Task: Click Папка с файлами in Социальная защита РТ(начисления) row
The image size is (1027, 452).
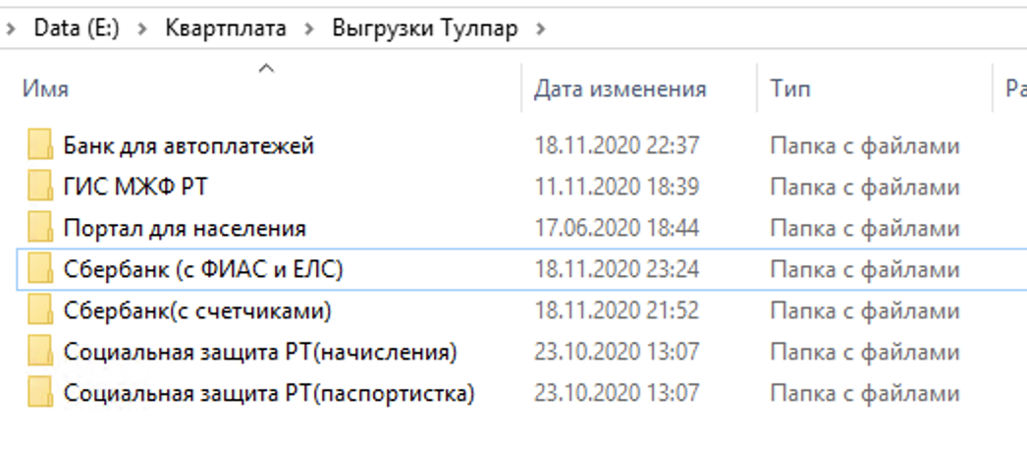Action: [x=865, y=353]
